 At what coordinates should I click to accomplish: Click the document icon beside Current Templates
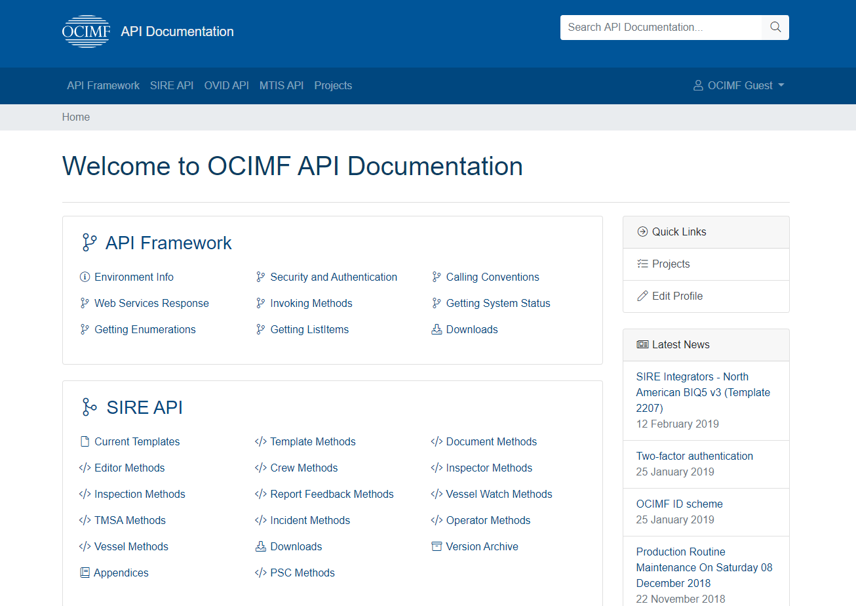tap(85, 441)
